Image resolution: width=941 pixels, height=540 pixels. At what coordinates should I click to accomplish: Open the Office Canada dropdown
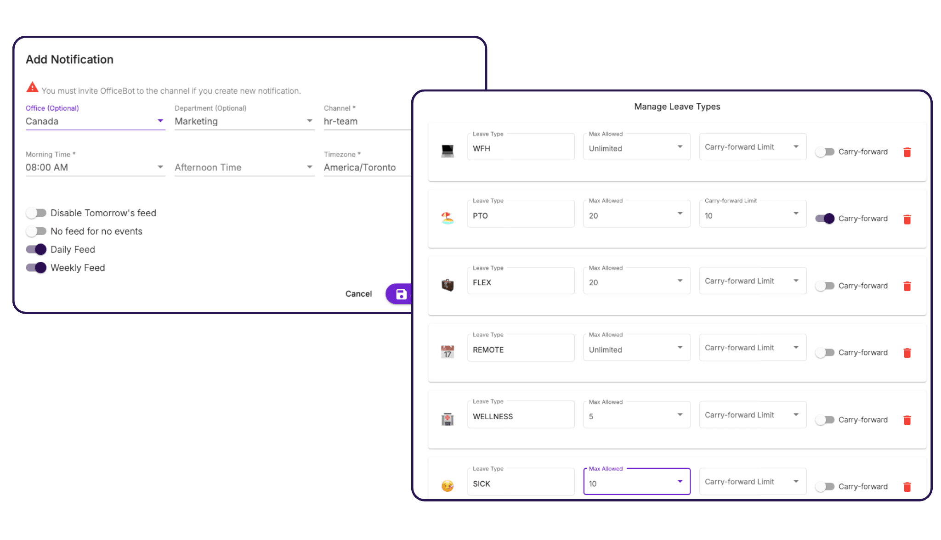coord(159,121)
